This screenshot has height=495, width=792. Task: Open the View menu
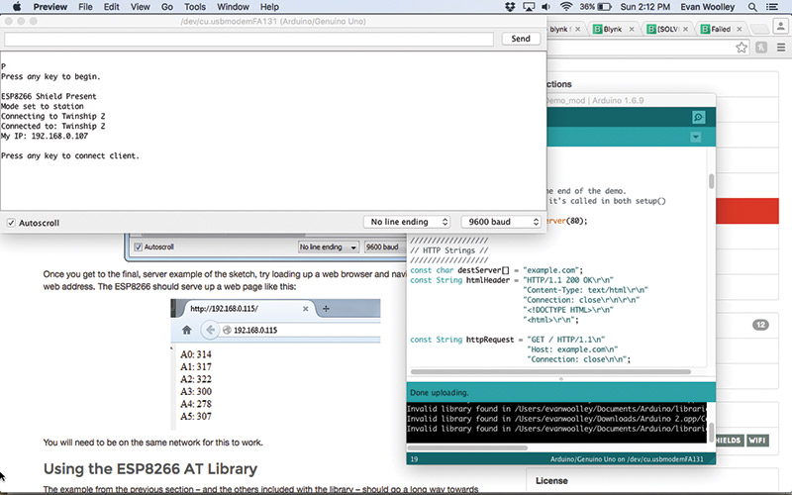coord(140,7)
